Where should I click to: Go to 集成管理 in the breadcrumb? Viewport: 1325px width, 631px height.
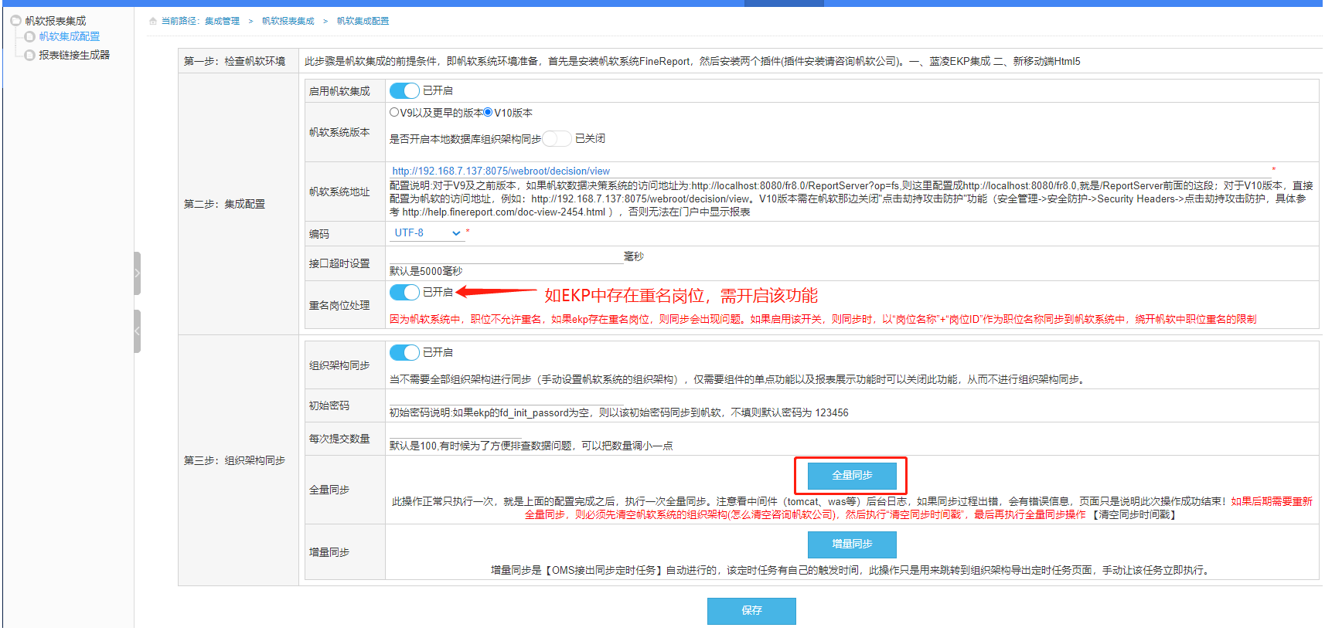click(x=222, y=21)
